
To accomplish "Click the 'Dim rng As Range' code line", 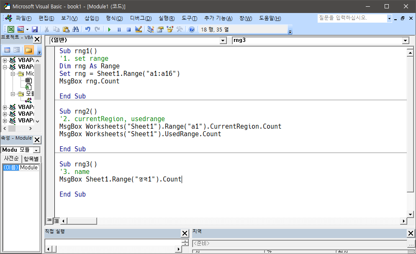I will [90, 66].
